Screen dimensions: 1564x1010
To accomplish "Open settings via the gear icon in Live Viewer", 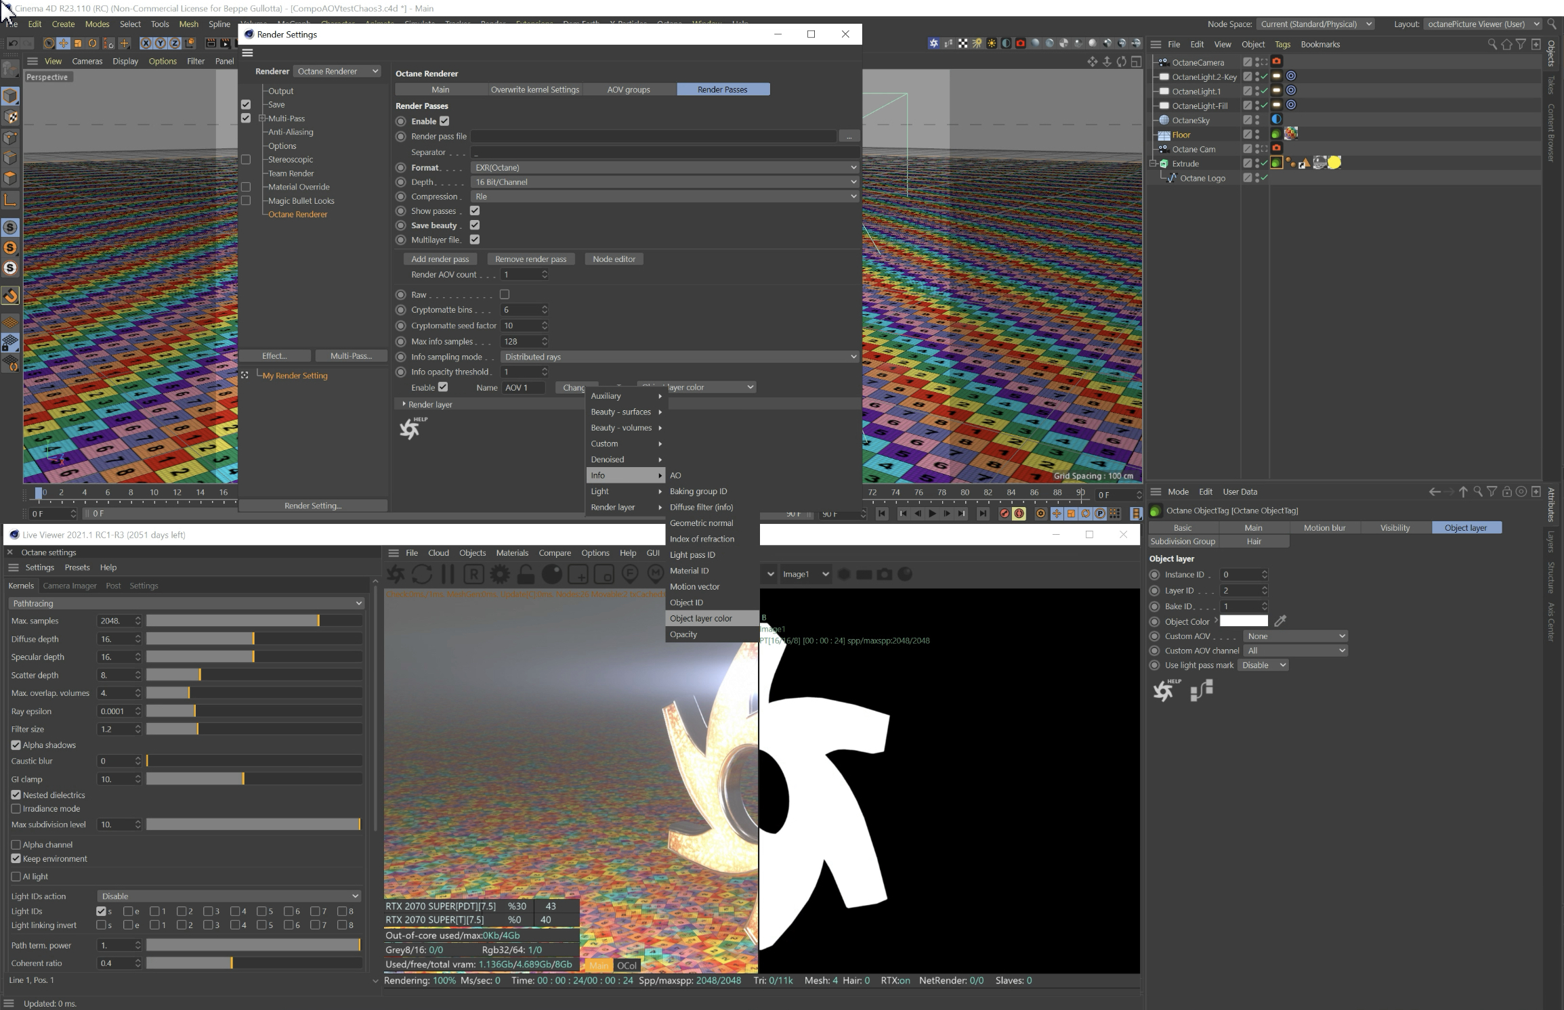I will [x=500, y=575].
